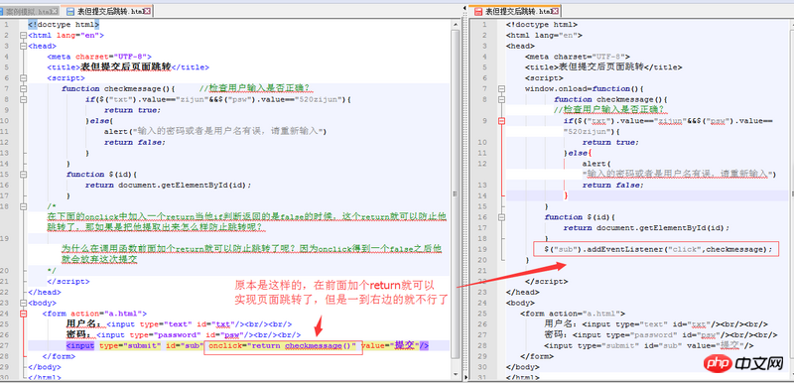Collapse the red if fold on right line 9
Image resolution: width=794 pixels, height=383 pixels.
coord(501,121)
